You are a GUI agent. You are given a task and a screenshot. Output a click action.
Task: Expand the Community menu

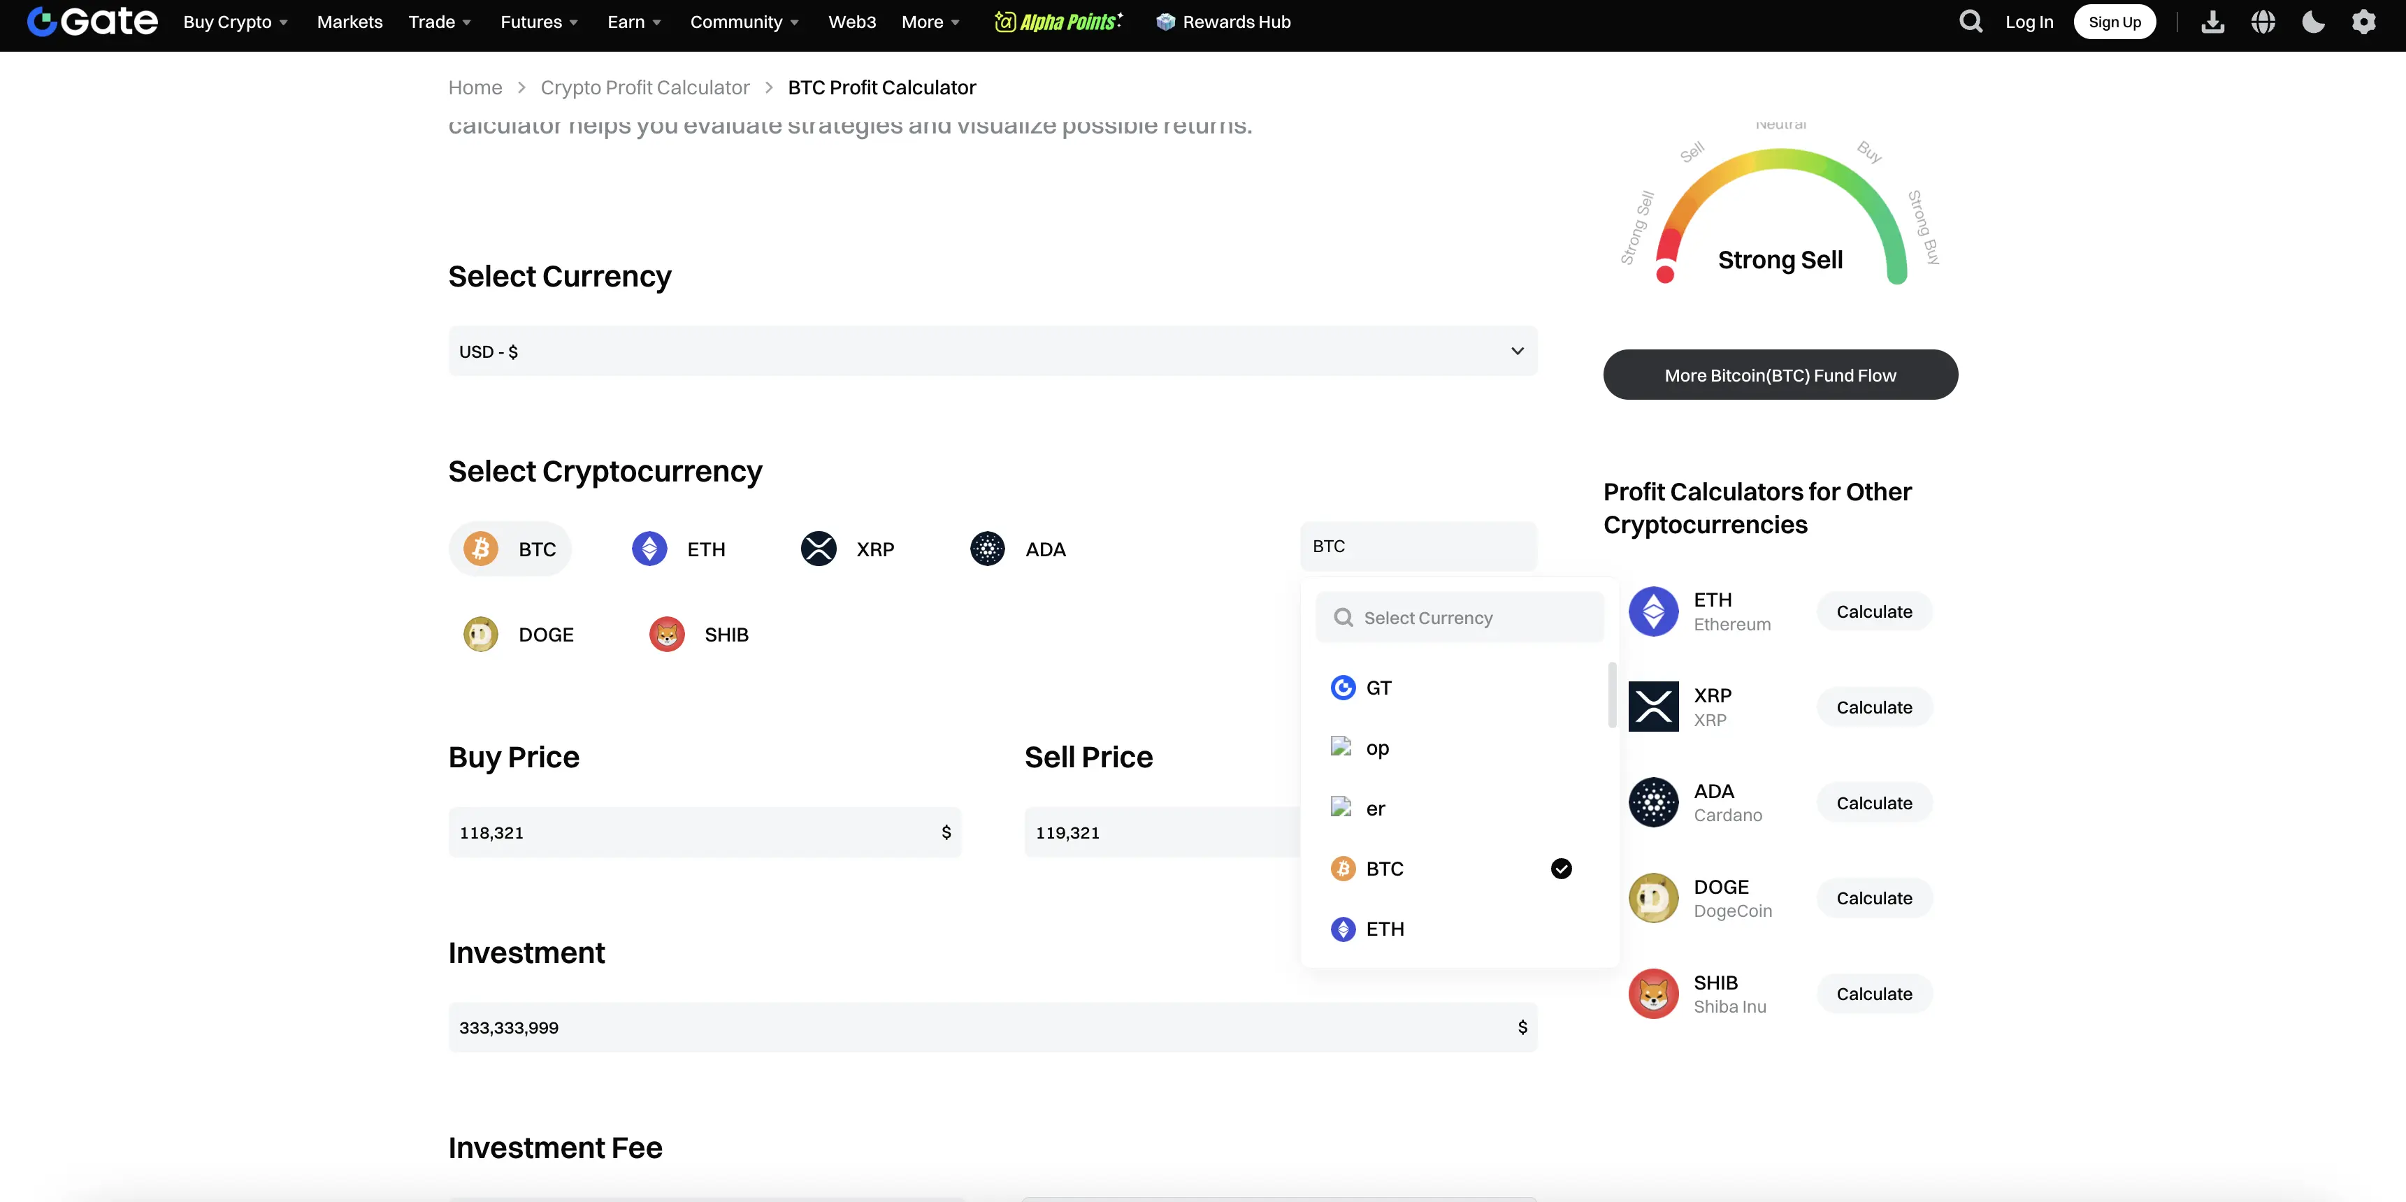[744, 22]
